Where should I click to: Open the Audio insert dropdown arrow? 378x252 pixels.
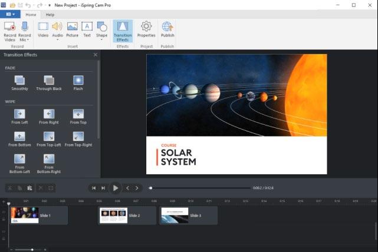pyautogui.click(x=57, y=39)
